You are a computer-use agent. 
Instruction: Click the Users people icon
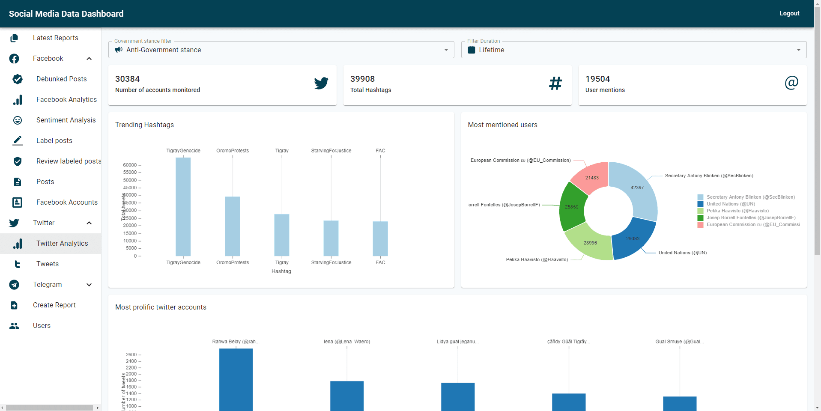tap(14, 326)
